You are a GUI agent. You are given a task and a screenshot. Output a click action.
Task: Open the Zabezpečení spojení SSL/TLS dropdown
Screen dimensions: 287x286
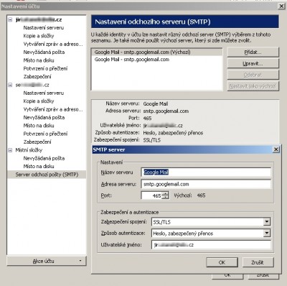267,222
